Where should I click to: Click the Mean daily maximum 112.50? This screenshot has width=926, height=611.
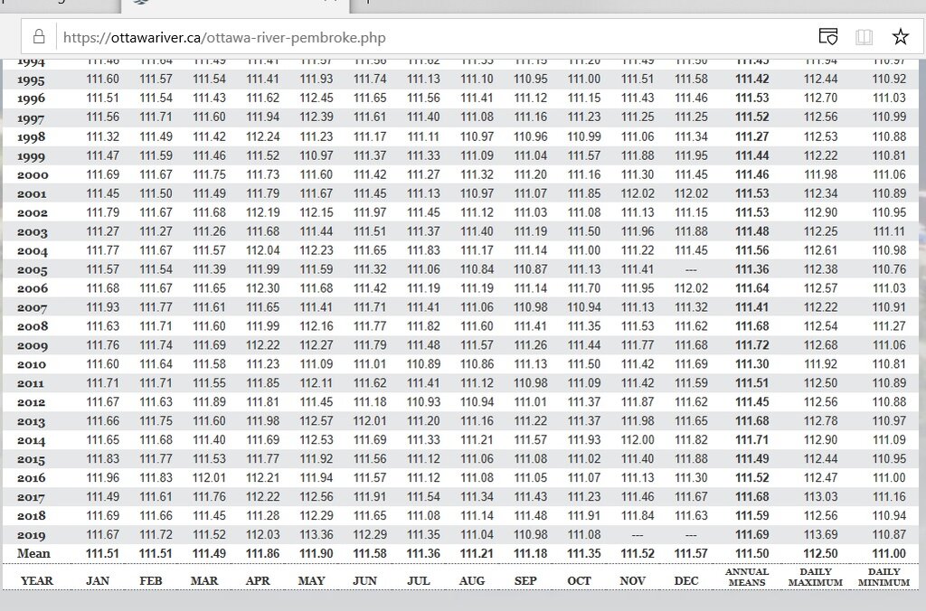point(820,553)
